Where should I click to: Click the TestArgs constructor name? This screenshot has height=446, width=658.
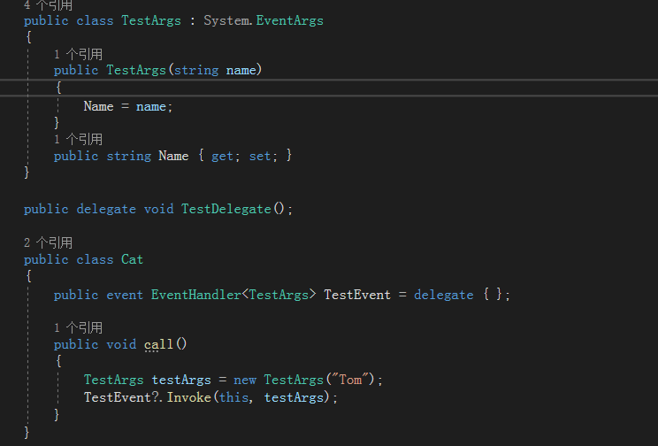pyautogui.click(x=136, y=70)
